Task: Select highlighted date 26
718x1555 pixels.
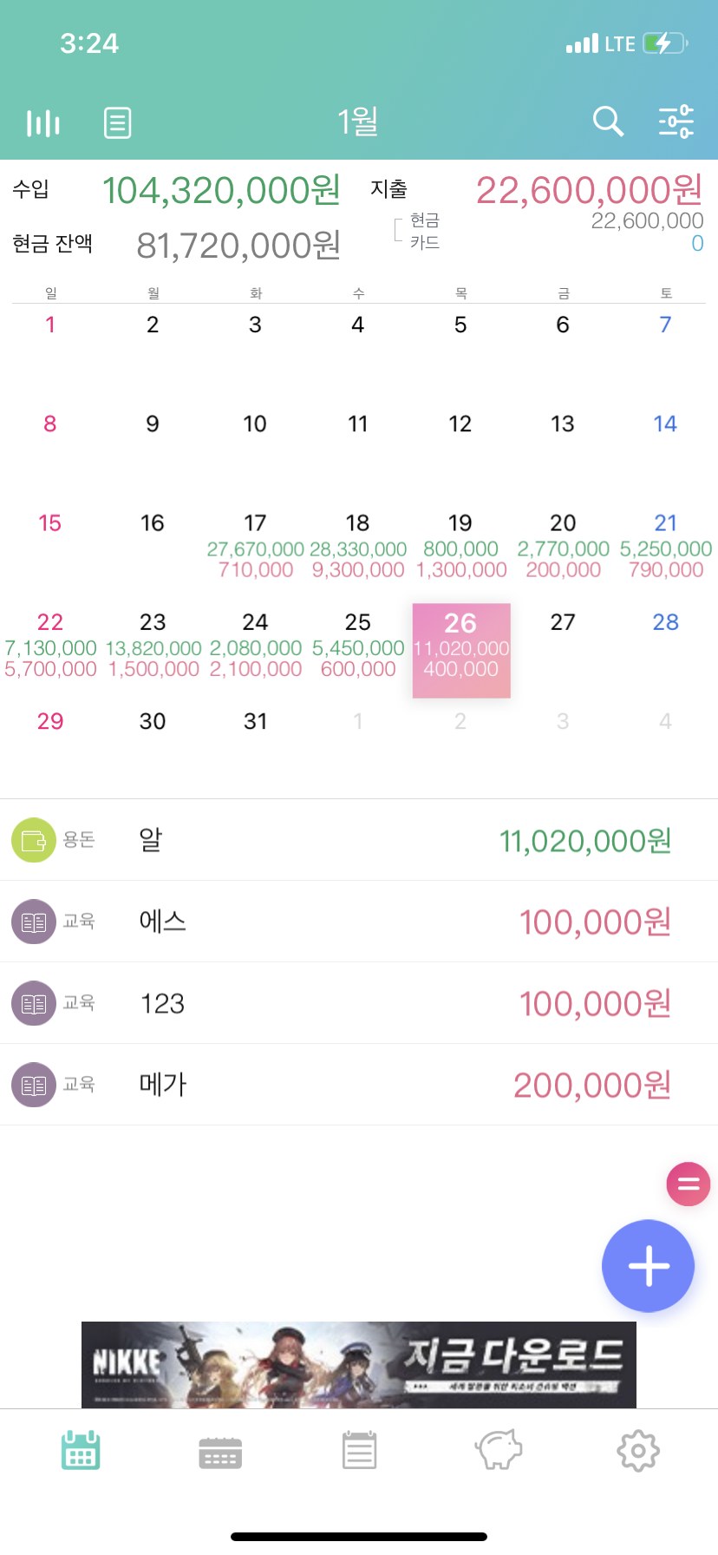Action: pyautogui.click(x=461, y=651)
